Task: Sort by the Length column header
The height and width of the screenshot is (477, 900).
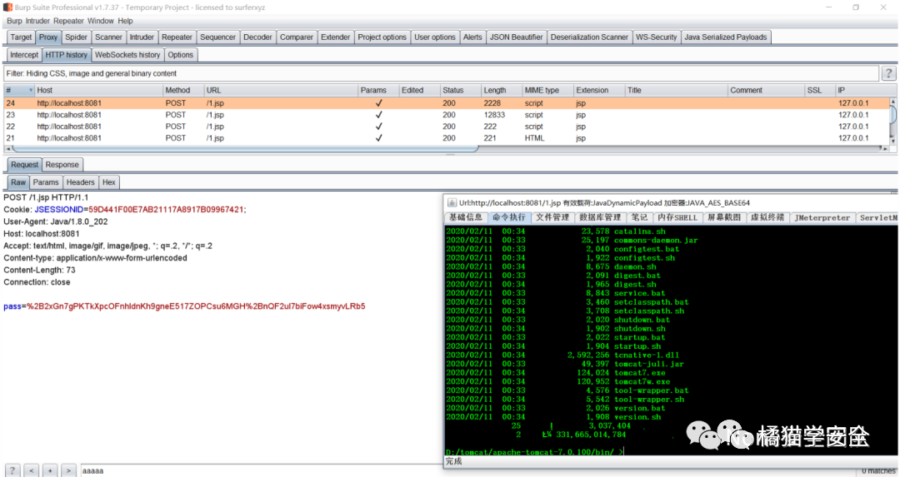Action: (x=502, y=91)
